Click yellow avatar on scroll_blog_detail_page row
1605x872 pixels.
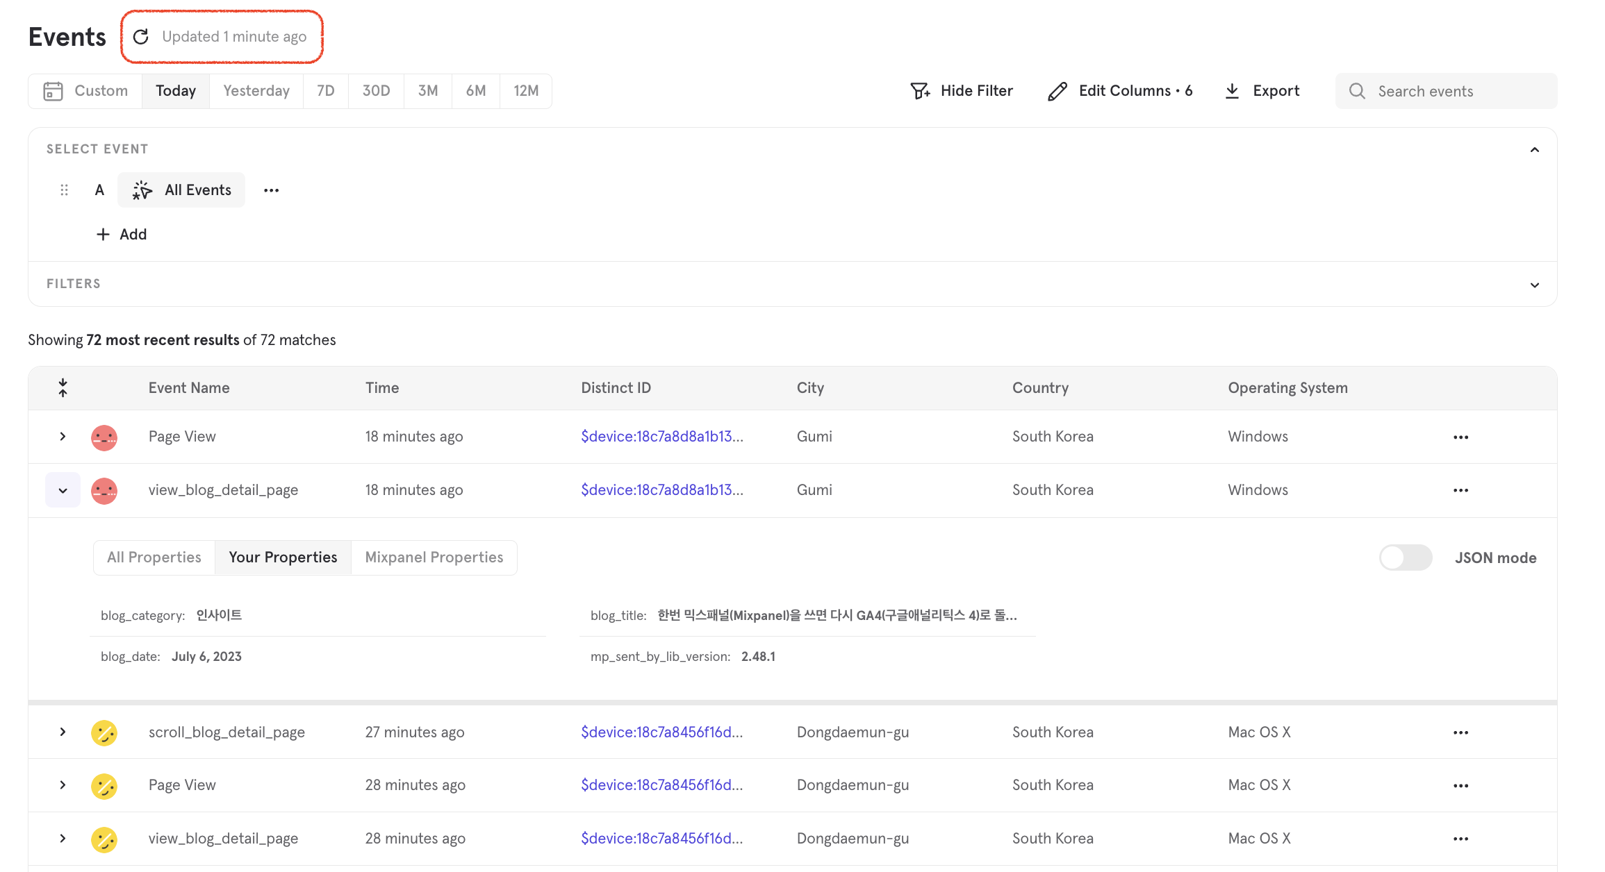(x=104, y=732)
